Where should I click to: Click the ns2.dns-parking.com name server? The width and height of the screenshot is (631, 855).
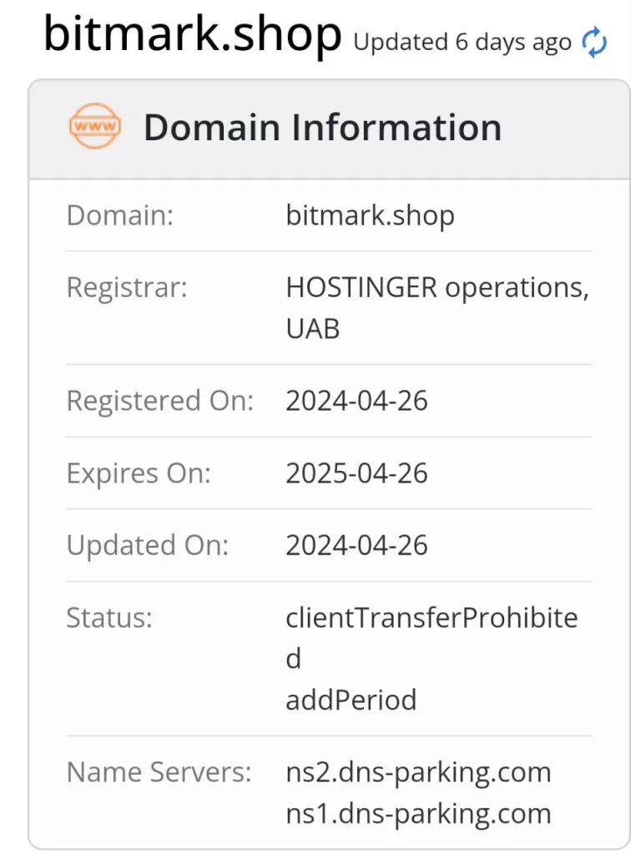coord(418,772)
